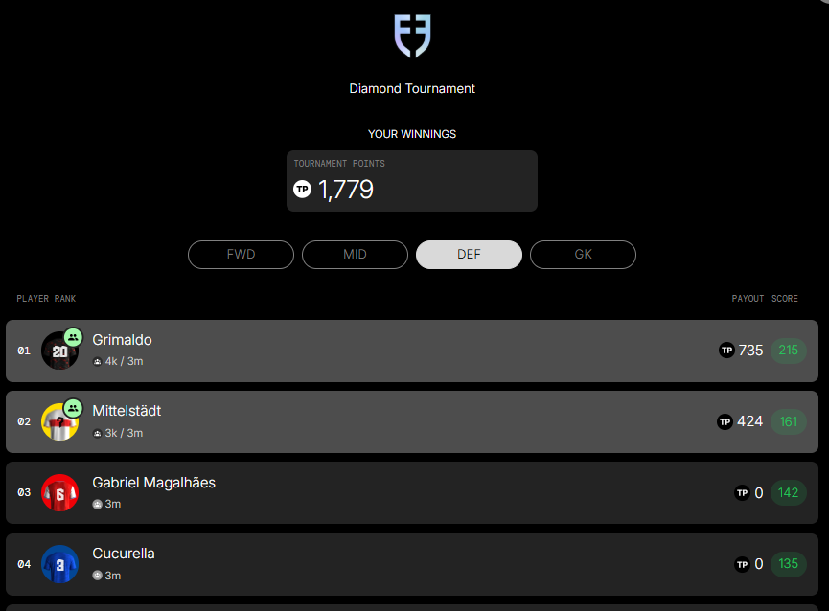Screen dimensions: 829x611
Task: Open Grimaldo's jersey avatar
Action: (x=59, y=351)
